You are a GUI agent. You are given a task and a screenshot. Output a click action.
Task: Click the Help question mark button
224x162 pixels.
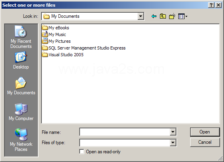tap(211, 5)
